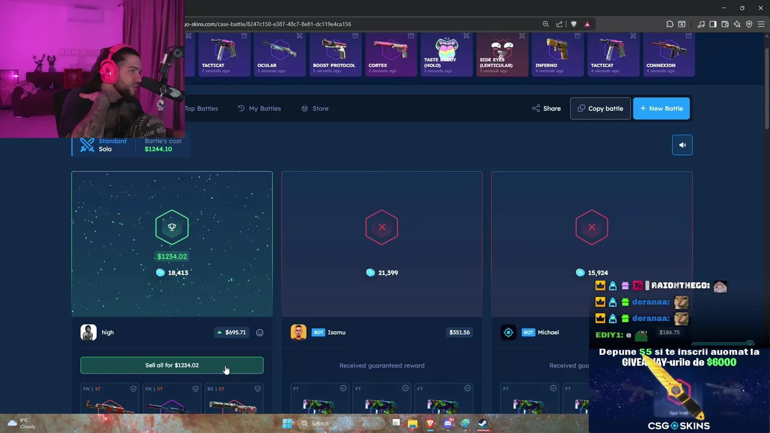Image resolution: width=770 pixels, height=433 pixels.
Task: Click the emoji reaction icon beside $695.71
Action: click(260, 333)
